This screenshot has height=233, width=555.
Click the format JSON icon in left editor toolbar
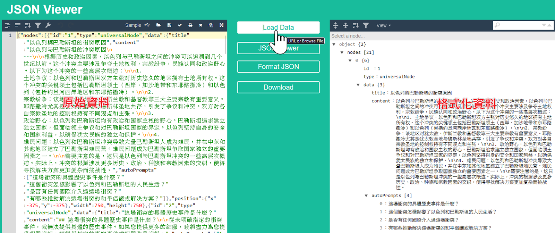[8, 25]
